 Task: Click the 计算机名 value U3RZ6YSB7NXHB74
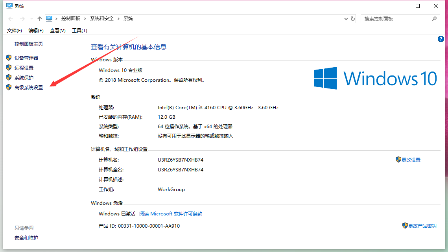click(181, 160)
